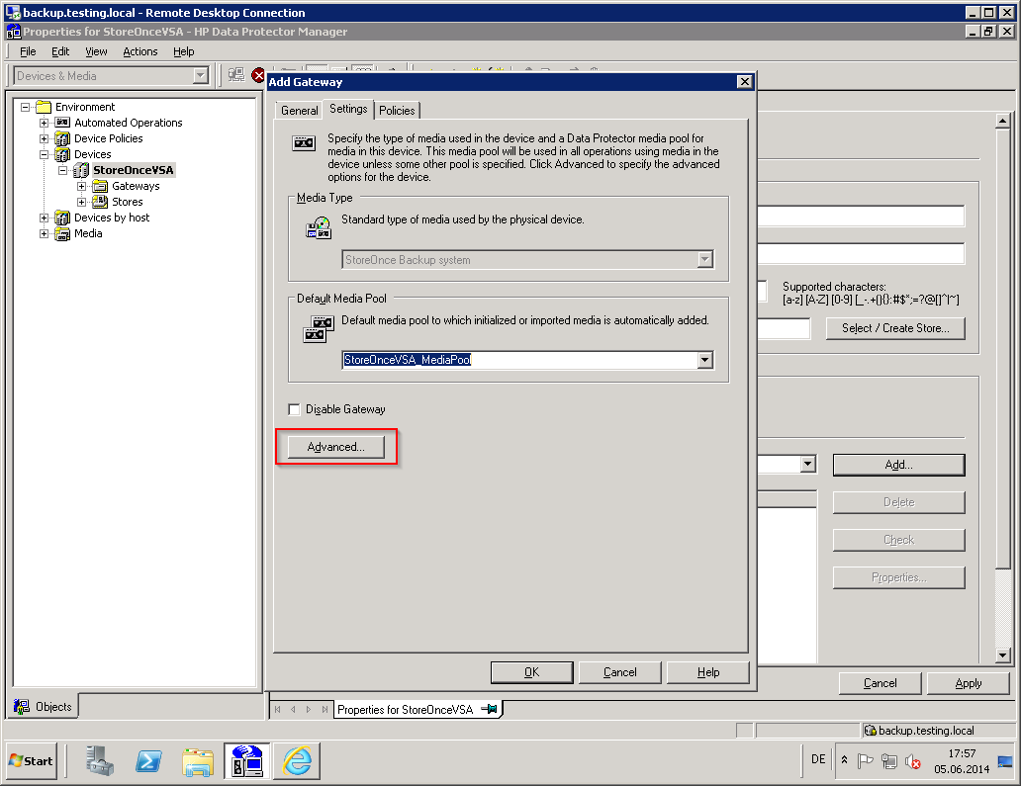
Task: Click OK in Add Gateway dialog
Action: click(x=532, y=672)
